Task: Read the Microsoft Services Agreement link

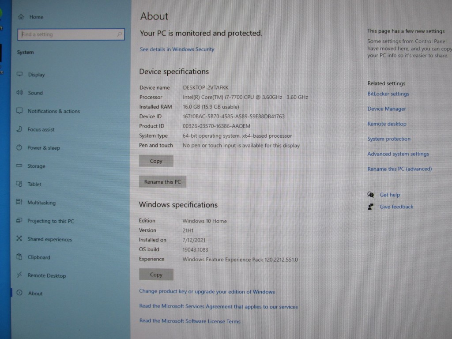Action: click(218, 306)
